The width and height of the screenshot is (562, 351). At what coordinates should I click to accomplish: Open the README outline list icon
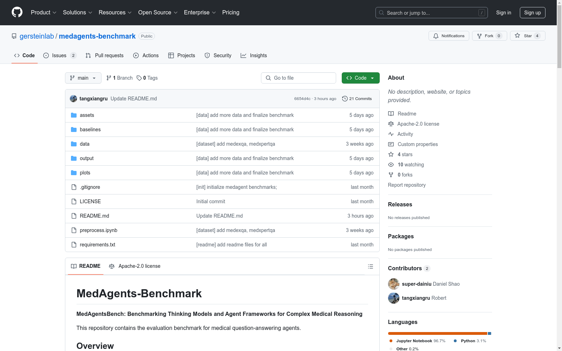point(370,266)
